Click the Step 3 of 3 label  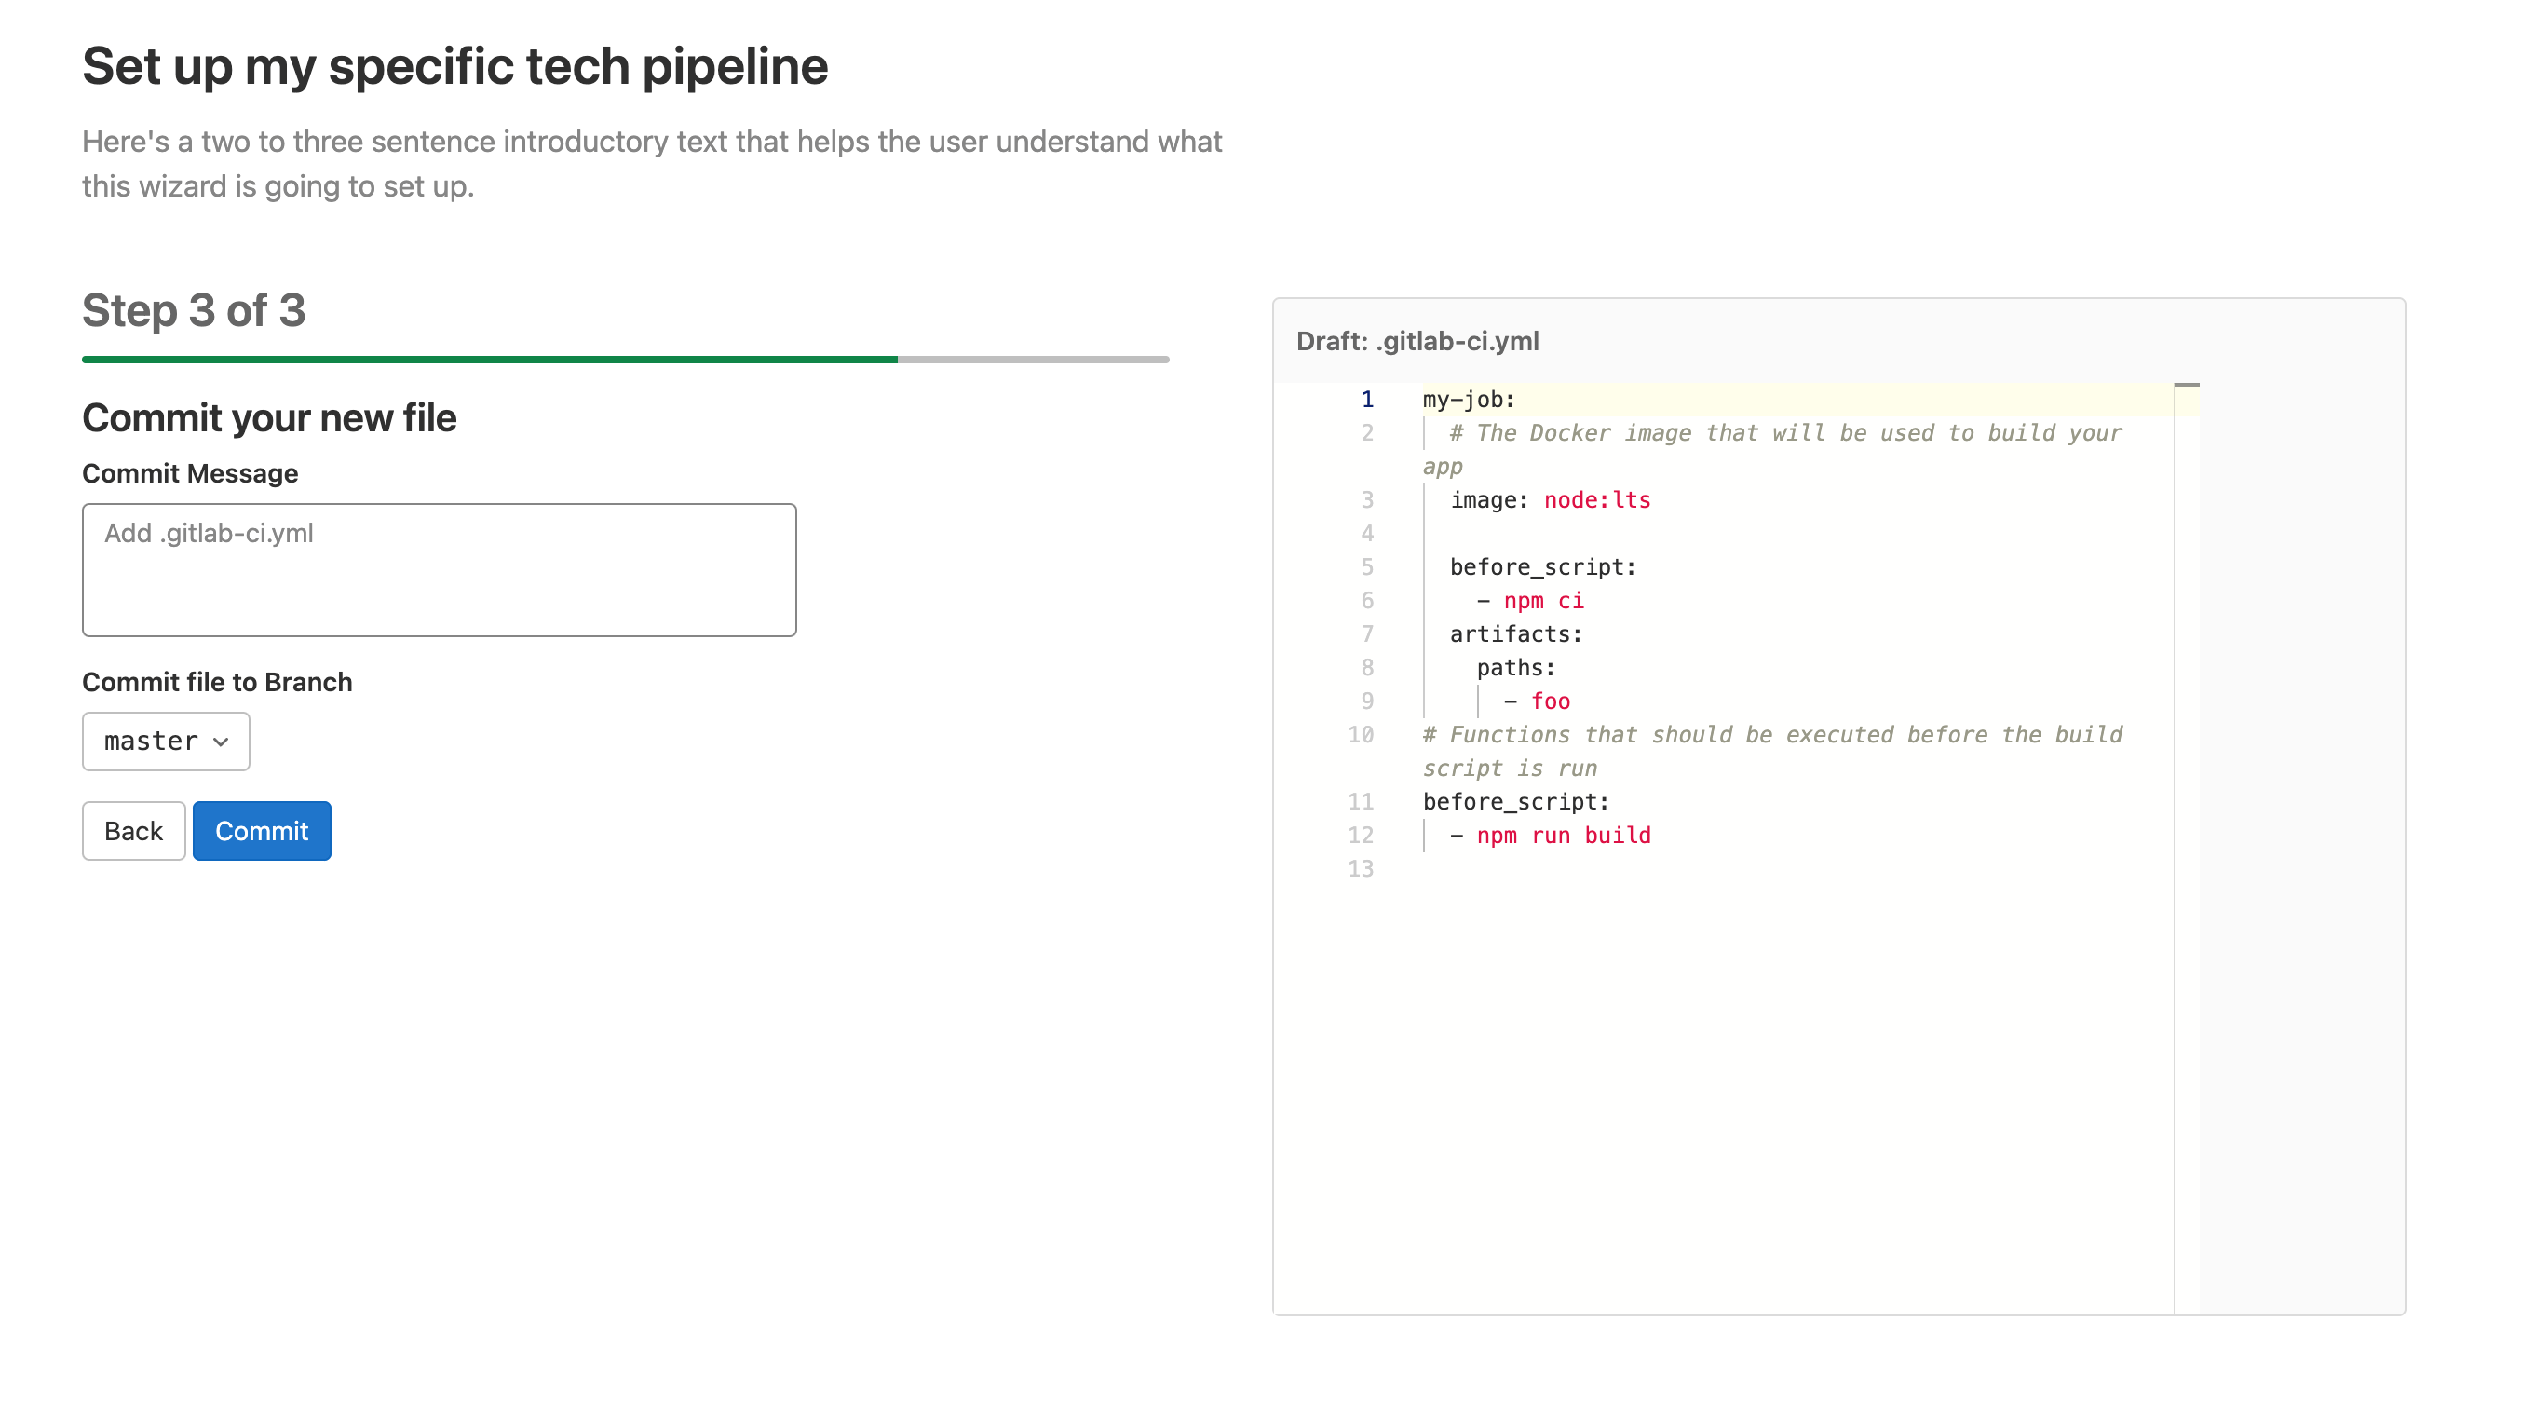(194, 308)
